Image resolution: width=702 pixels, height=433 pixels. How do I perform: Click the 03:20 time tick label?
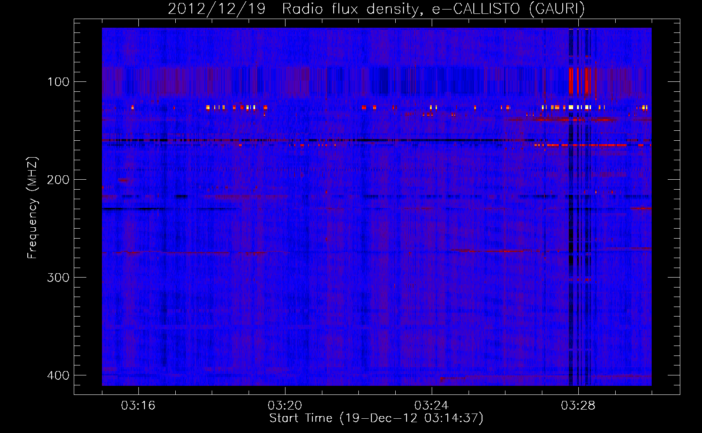tap(285, 406)
